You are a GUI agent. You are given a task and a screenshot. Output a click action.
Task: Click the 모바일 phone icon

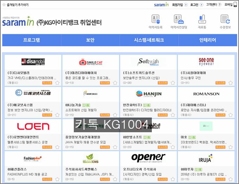pyautogui.click(x=235, y=5)
